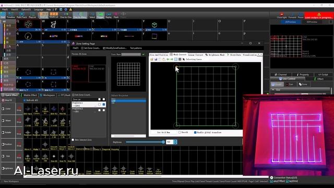The height and width of the screenshot is (188, 334).
Task: Expand the Brightness effect row
Action: click(x=3, y=168)
